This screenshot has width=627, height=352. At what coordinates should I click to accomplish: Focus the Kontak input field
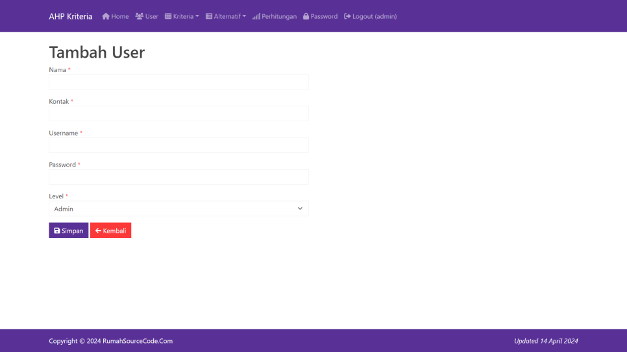[178, 113]
